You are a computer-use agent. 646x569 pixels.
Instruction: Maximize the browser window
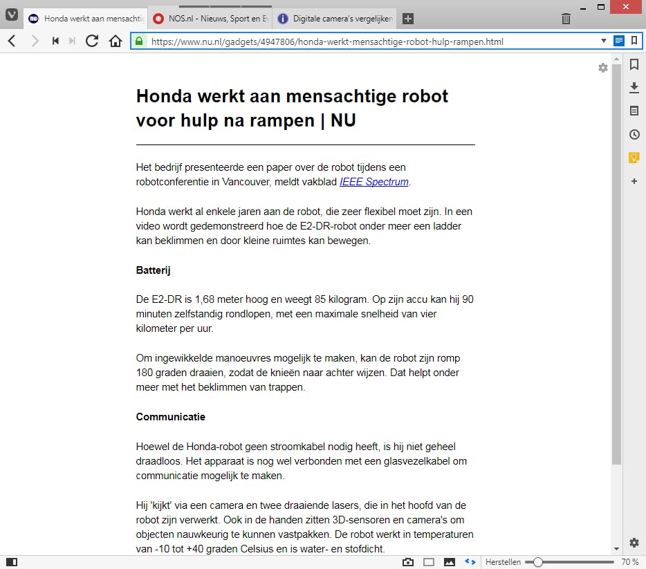point(601,7)
